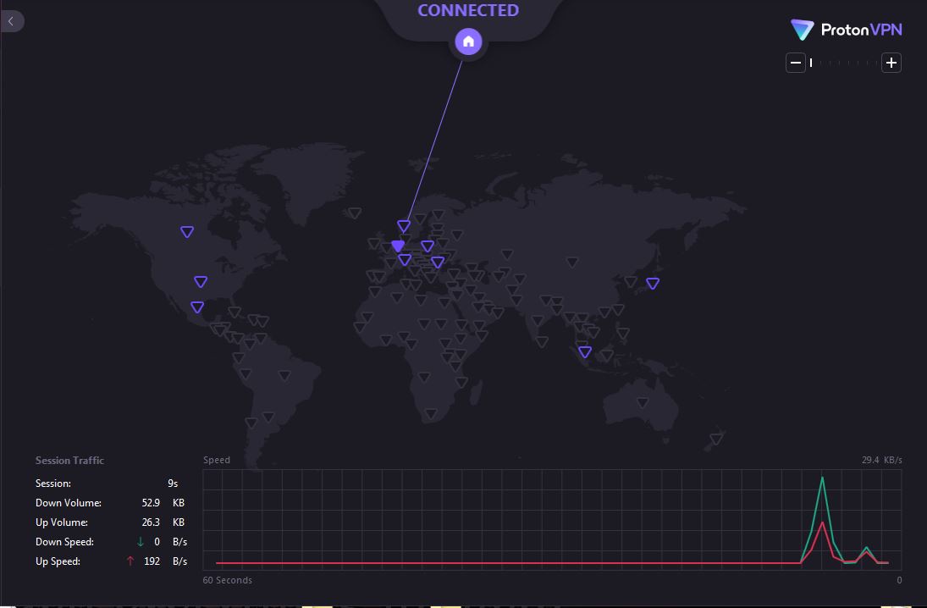927x608 pixels.
Task: Select the highlighted server marker in Japan
Action: pyautogui.click(x=653, y=283)
